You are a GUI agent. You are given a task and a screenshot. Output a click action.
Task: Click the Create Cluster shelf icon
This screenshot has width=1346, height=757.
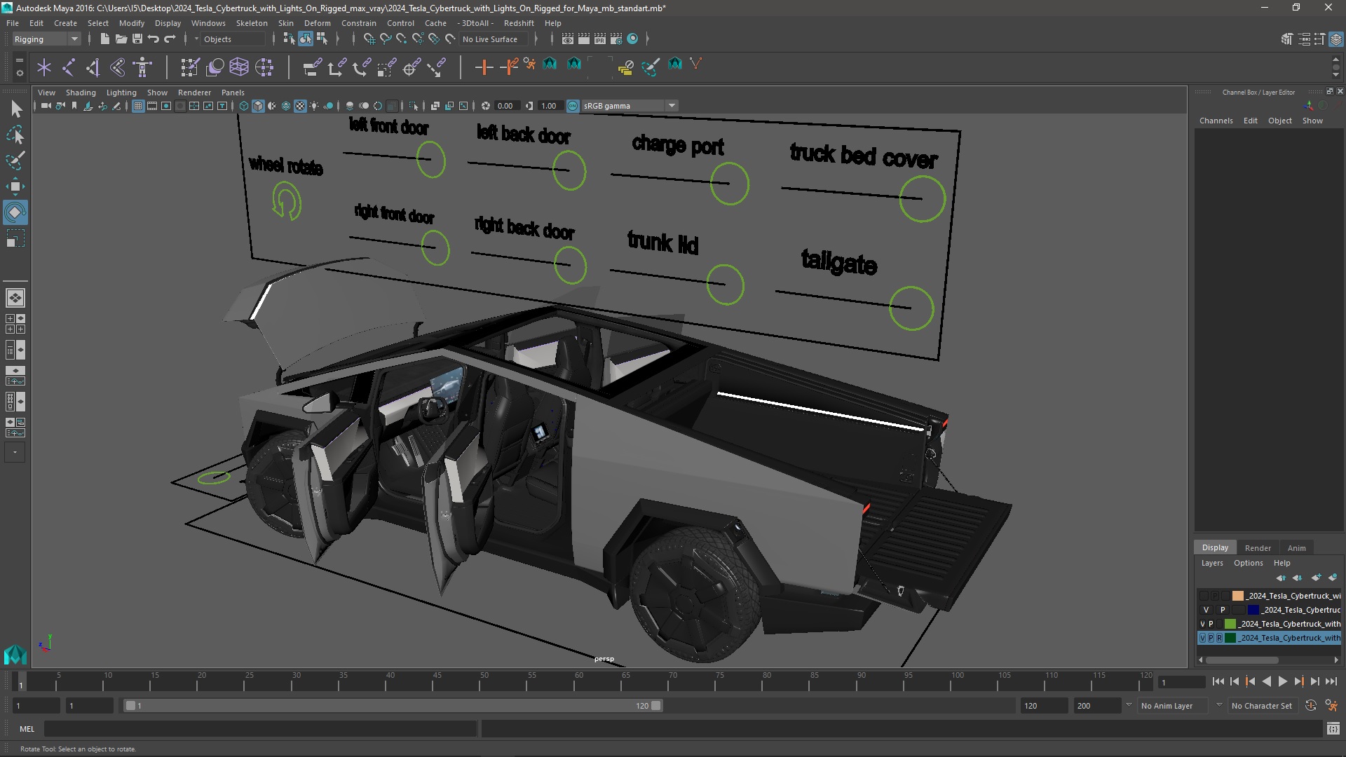tap(264, 67)
